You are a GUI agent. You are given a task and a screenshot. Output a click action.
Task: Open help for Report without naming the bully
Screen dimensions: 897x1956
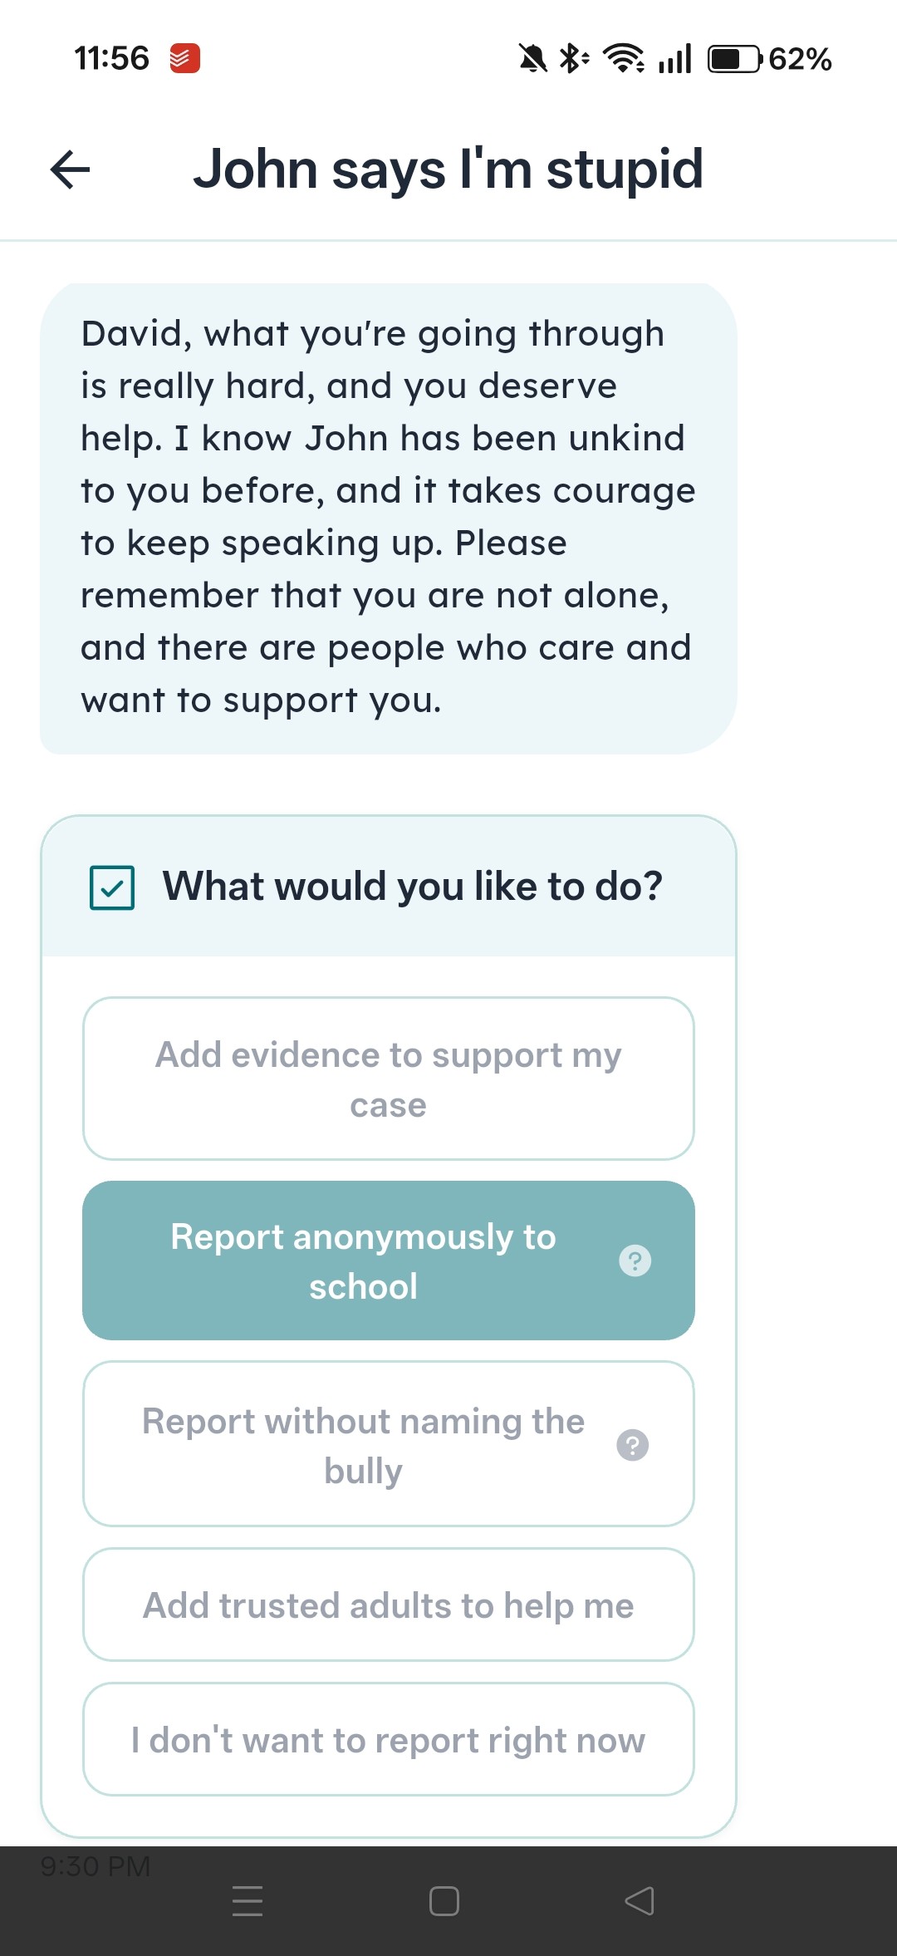[633, 1445]
